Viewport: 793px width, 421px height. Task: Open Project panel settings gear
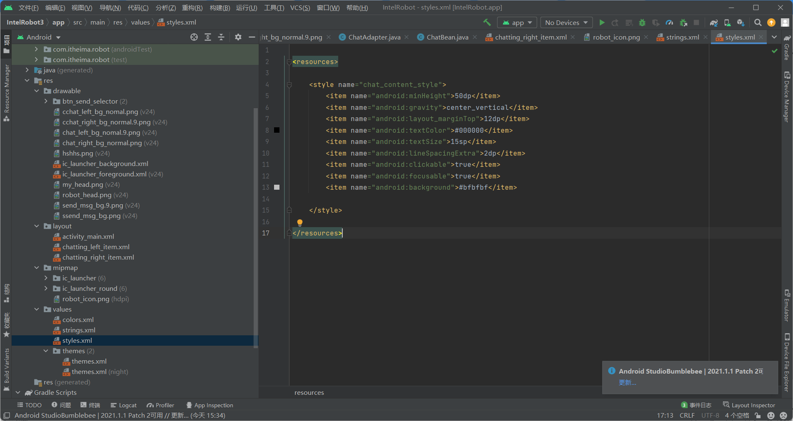(238, 37)
